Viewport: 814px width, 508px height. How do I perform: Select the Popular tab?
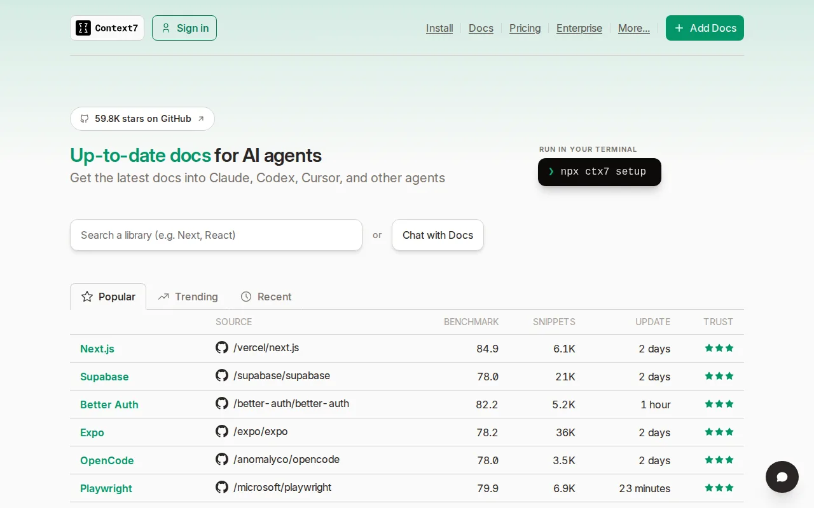(x=108, y=297)
